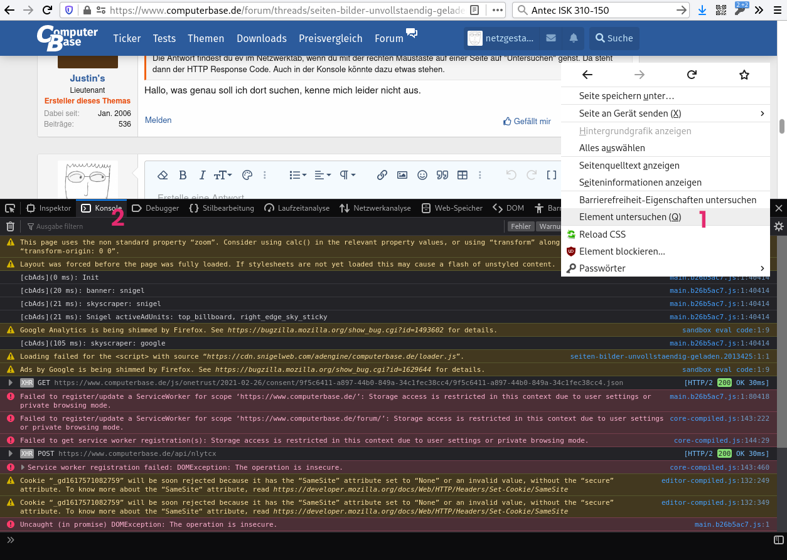
Task: Open the Firefox hamburger menu
Action: pyautogui.click(x=777, y=10)
